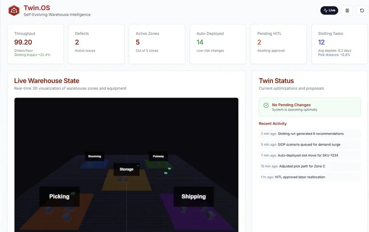Click the No Pending Changes status banner

click(309, 107)
